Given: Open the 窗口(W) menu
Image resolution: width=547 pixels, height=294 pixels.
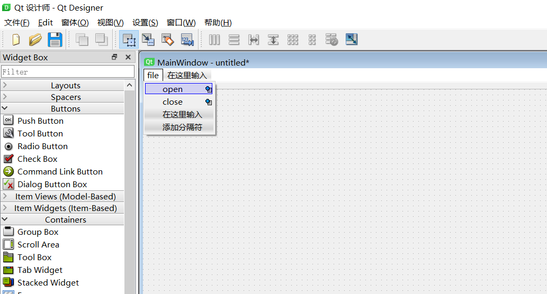Looking at the screenshot, I should pyautogui.click(x=181, y=23).
